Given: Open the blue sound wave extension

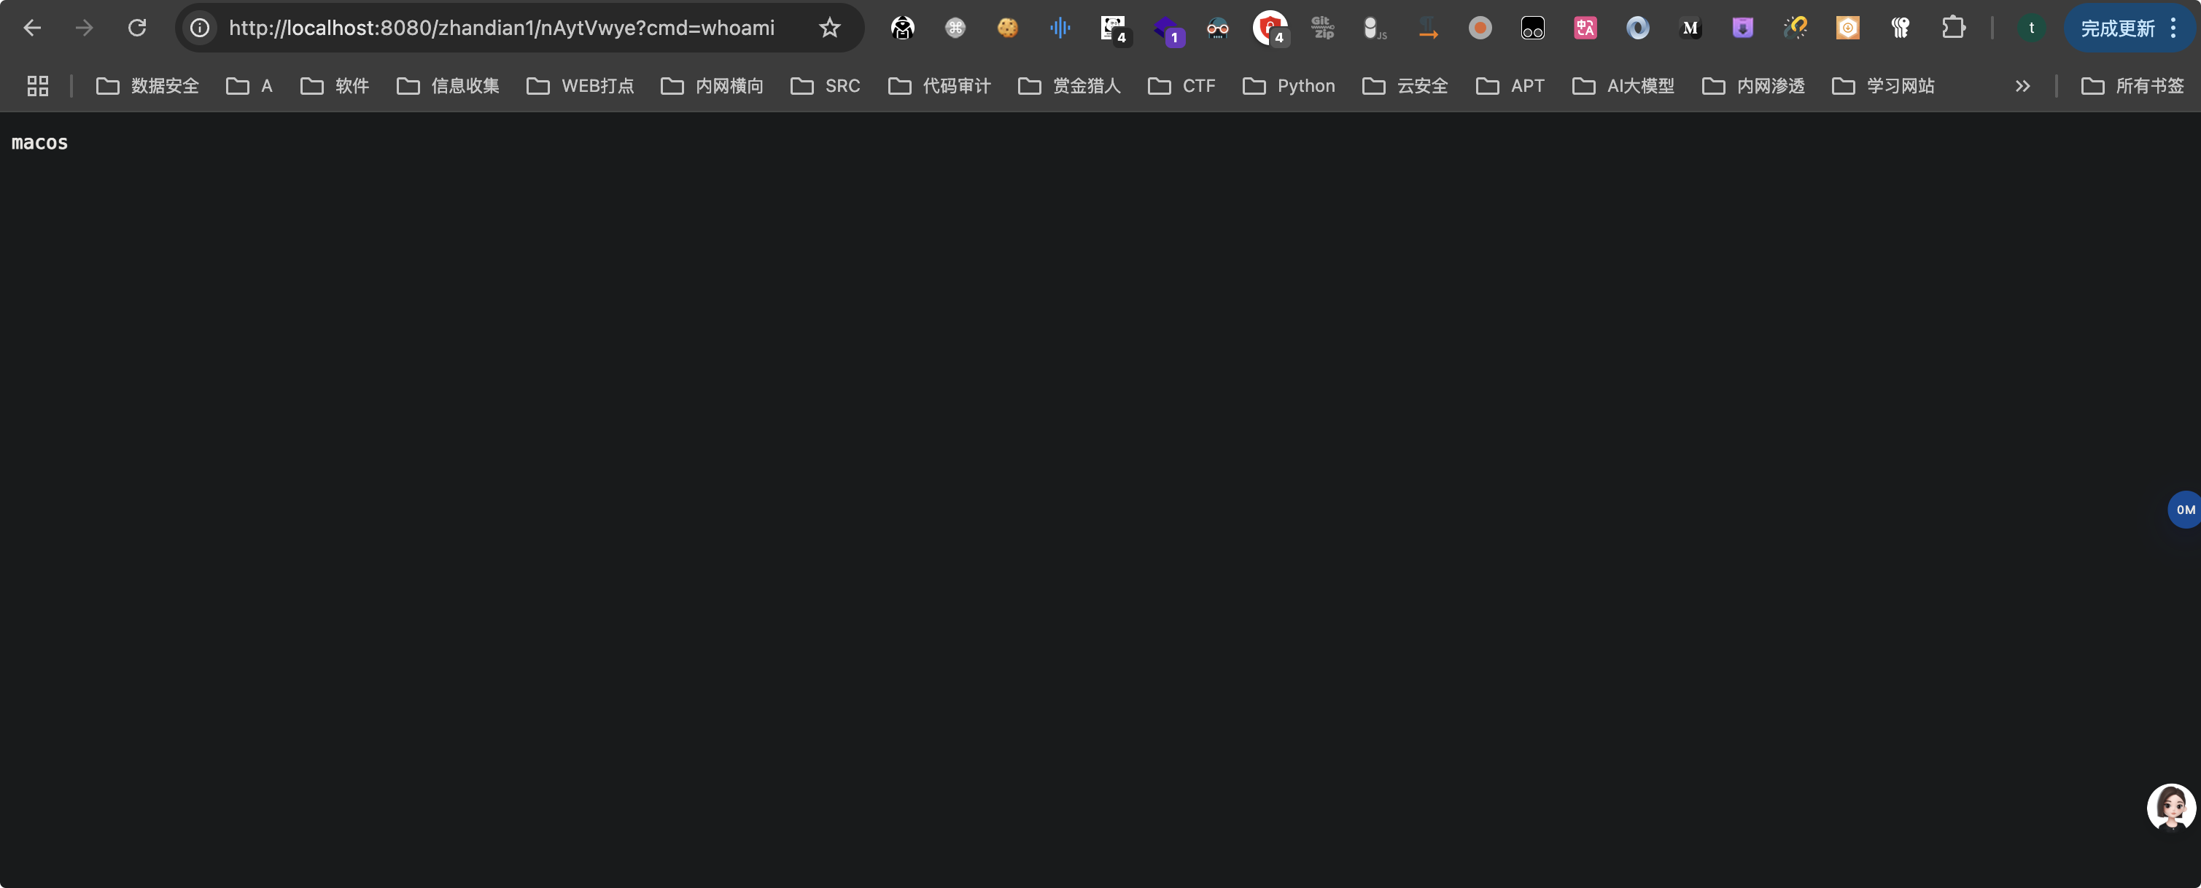Looking at the screenshot, I should [1060, 28].
